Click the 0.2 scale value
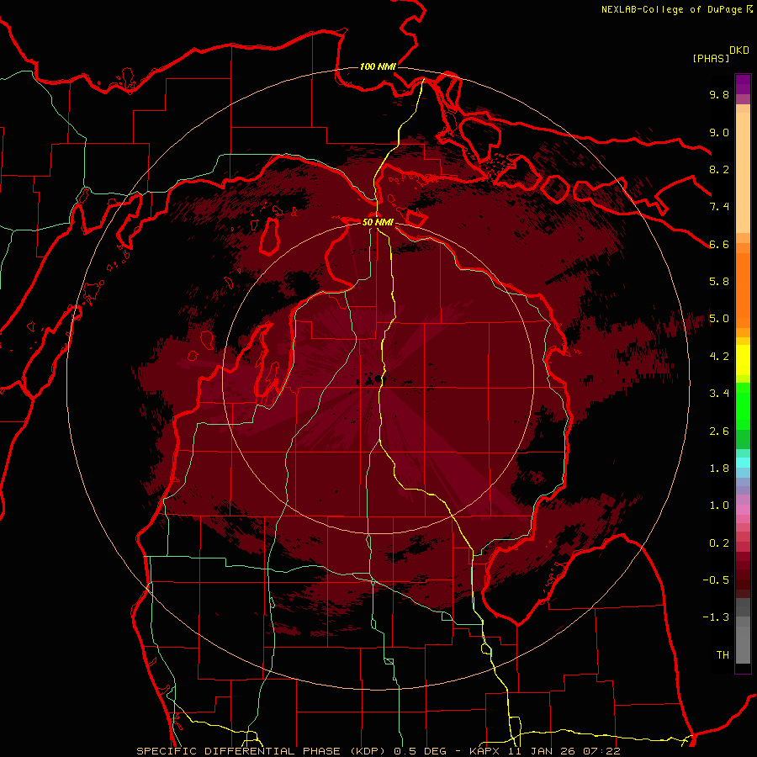This screenshot has width=757, height=757. [x=719, y=543]
